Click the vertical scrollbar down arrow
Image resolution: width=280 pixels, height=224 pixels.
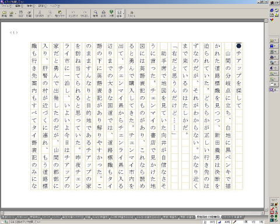(x=266, y=209)
